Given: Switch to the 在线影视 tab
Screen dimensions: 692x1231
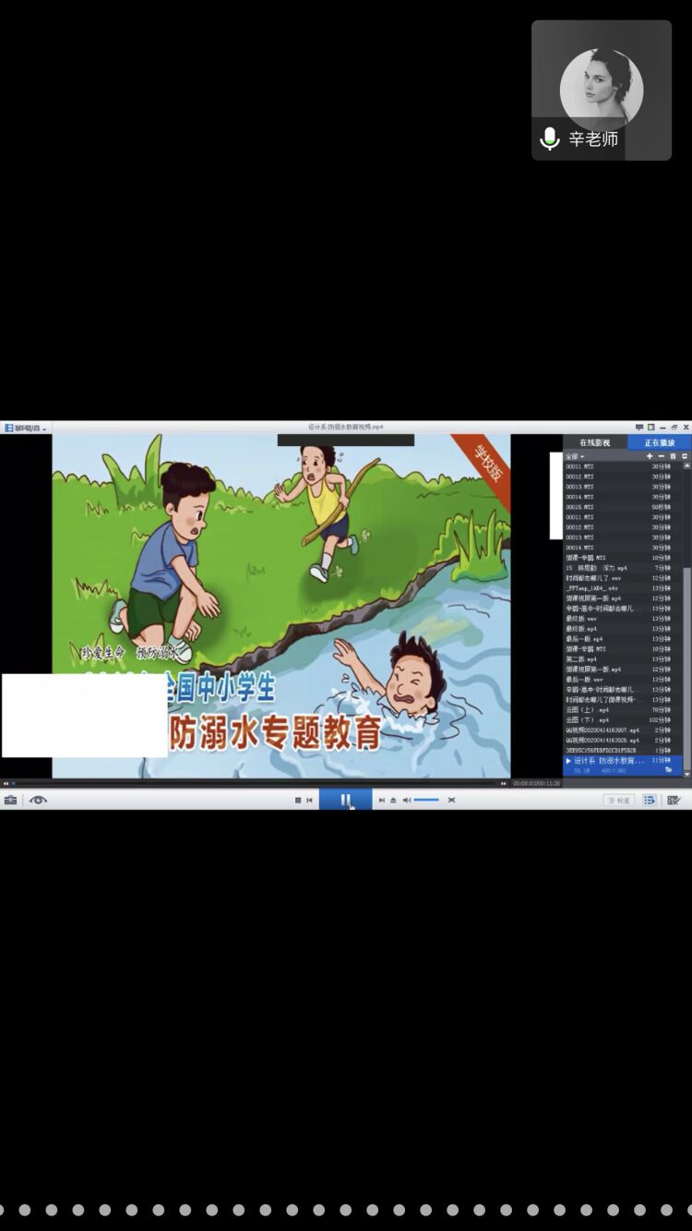Looking at the screenshot, I should (594, 442).
